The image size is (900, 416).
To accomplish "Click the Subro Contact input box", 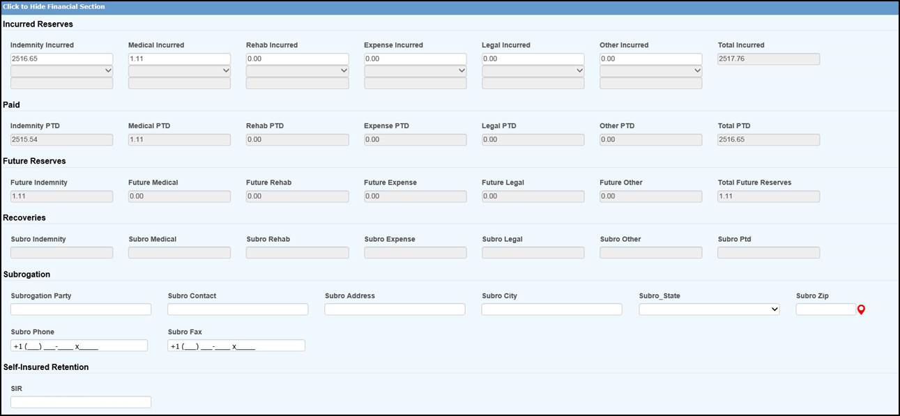I will [238, 309].
